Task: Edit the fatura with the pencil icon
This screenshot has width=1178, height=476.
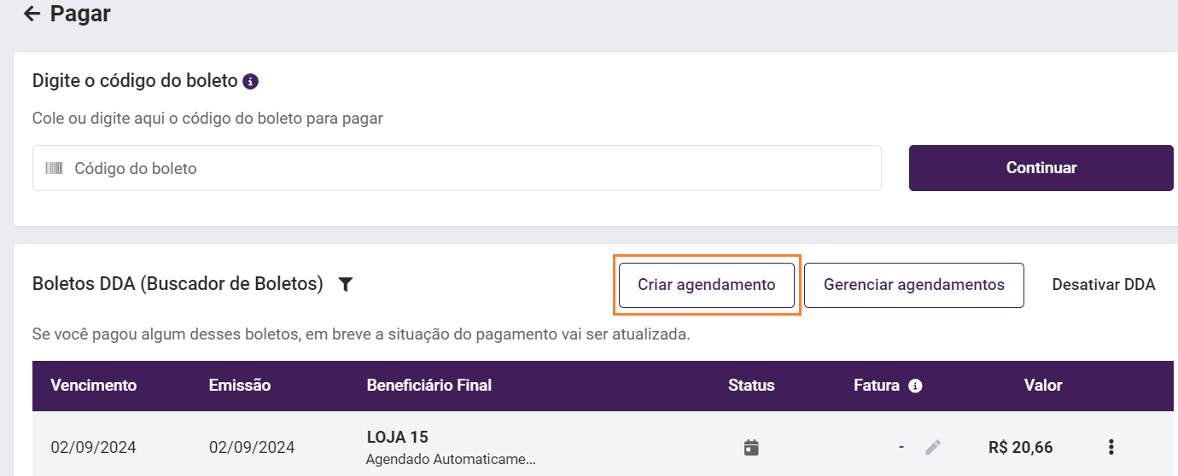Action: coord(933,447)
